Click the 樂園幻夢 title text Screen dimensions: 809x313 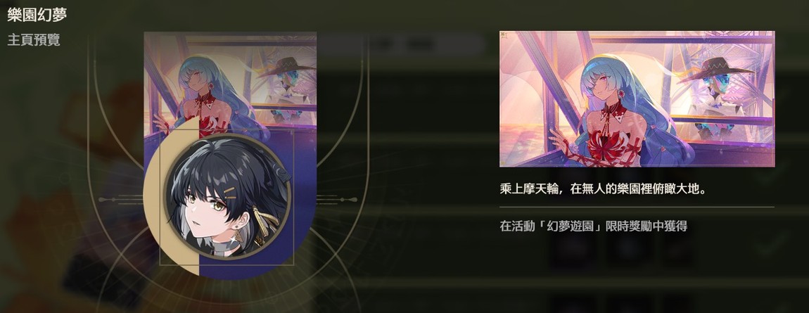37,15
